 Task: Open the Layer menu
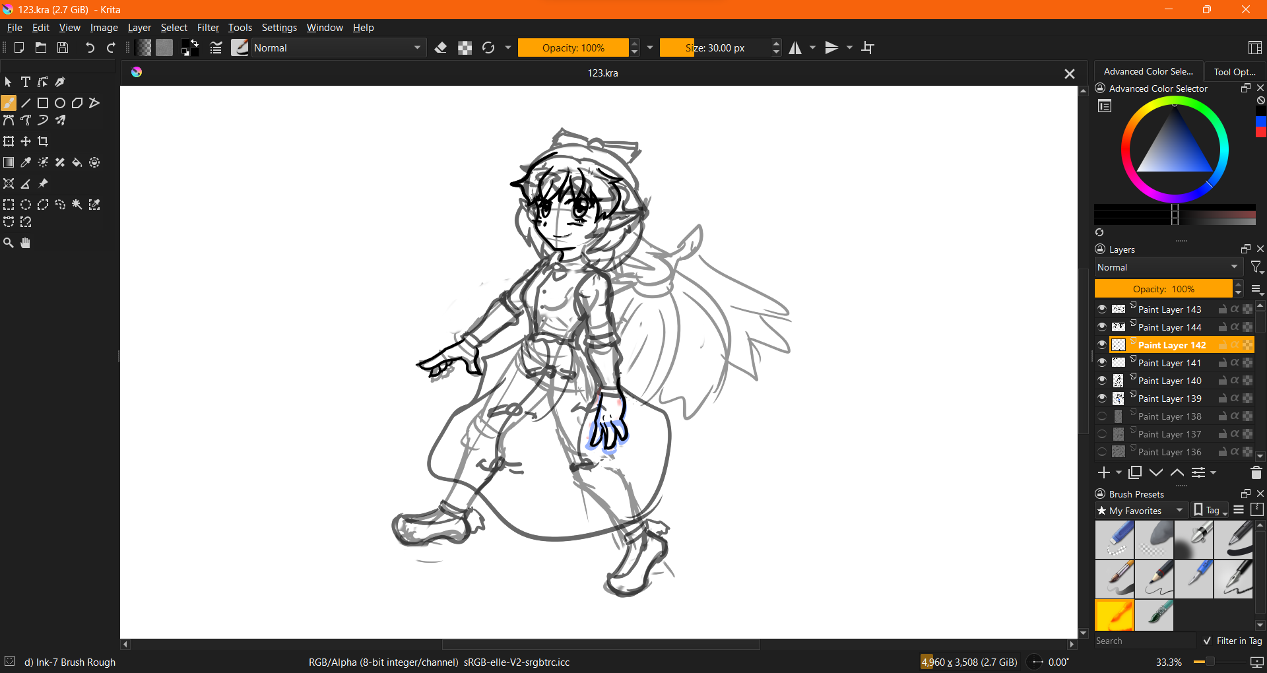pyautogui.click(x=139, y=28)
